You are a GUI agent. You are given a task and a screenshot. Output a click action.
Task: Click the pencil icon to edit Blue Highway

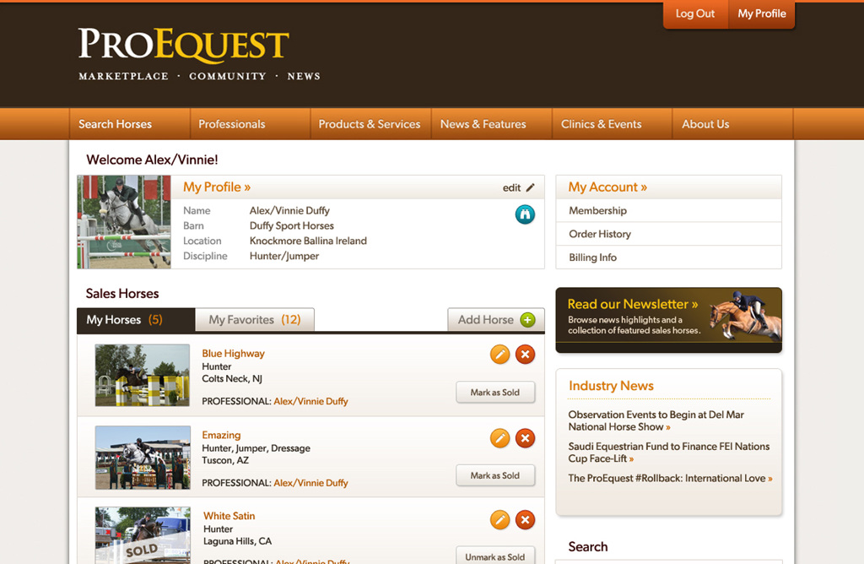pos(499,354)
